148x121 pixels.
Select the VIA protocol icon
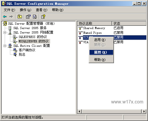tap(80, 42)
